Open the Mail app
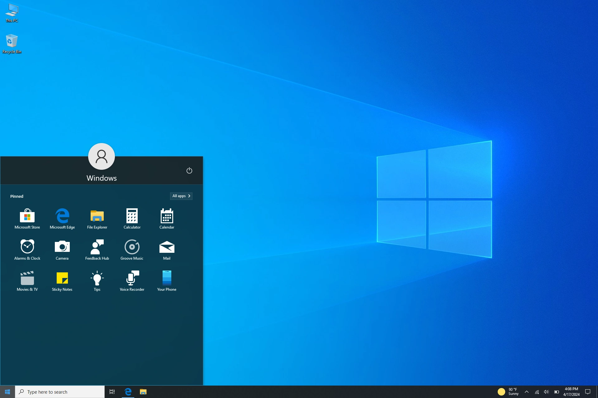 click(167, 250)
